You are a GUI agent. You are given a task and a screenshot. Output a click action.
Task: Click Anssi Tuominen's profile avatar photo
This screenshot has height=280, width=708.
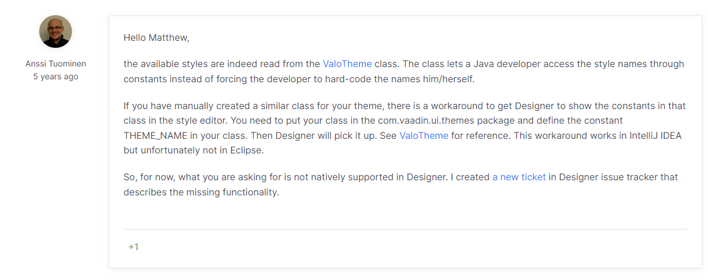coord(56,32)
